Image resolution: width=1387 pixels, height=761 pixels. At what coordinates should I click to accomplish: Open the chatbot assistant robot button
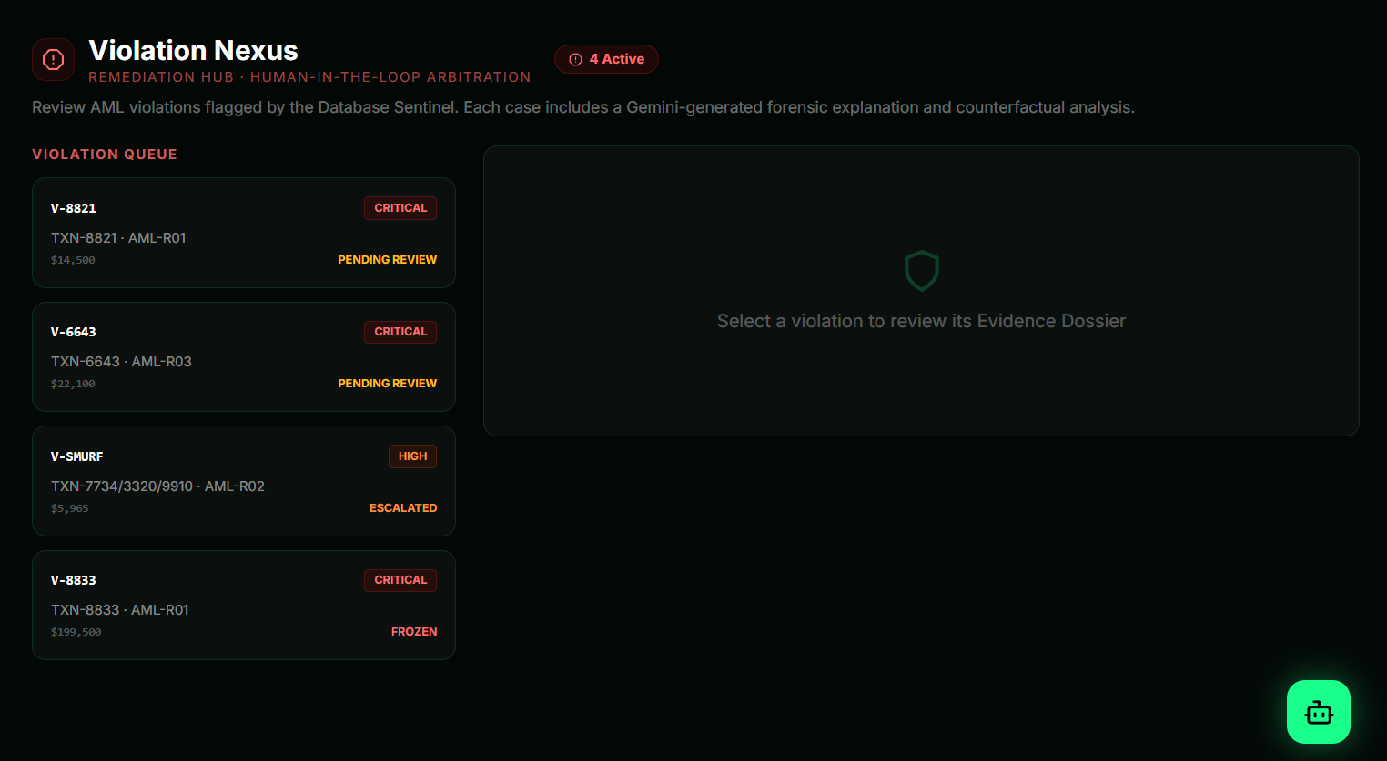1318,712
